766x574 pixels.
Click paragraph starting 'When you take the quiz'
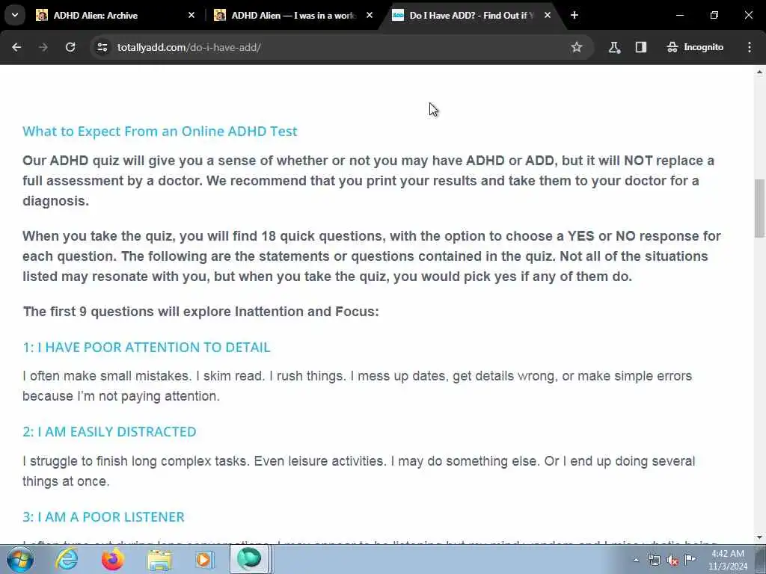[371, 256]
